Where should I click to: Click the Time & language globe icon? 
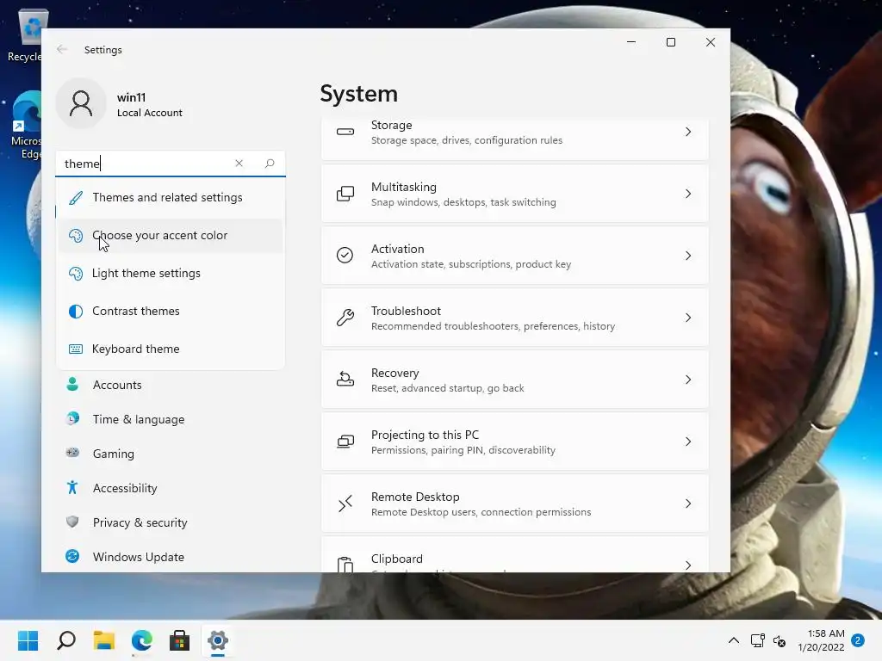72,419
